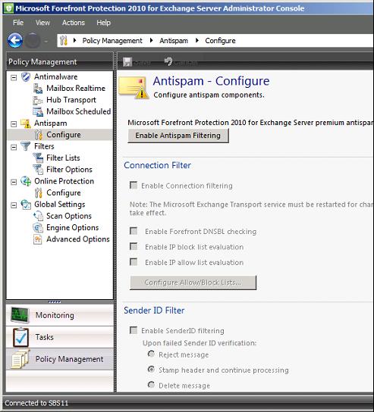Open the Help menu

click(x=103, y=23)
